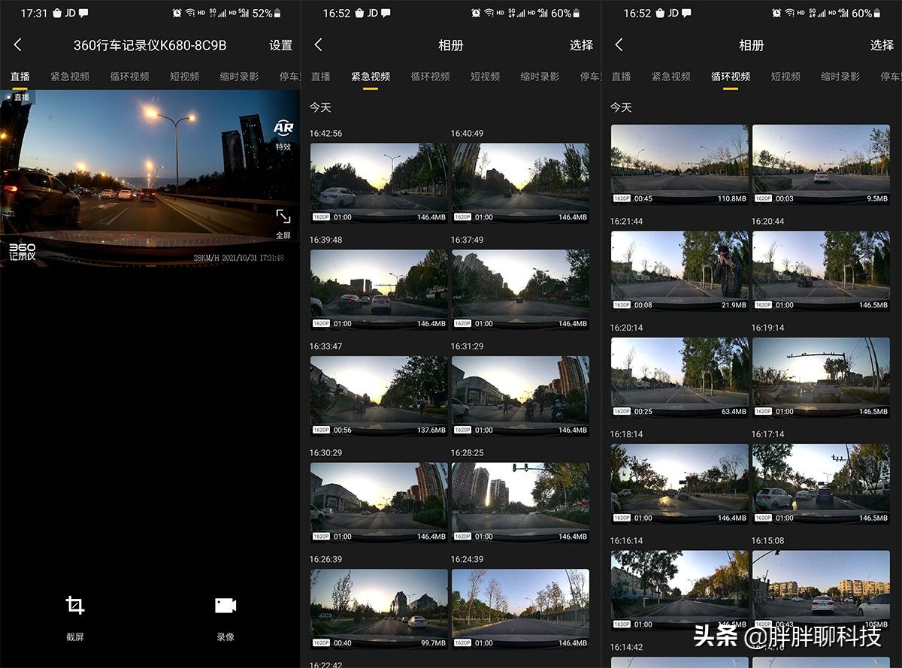Open 缩时录影 tab from the 循环视频 album screen
Viewport: 902px width, 668px height.
[x=840, y=77]
